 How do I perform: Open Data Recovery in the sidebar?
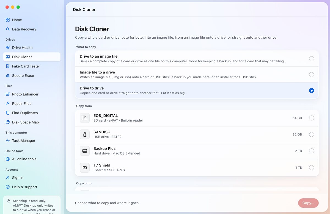point(32,29)
